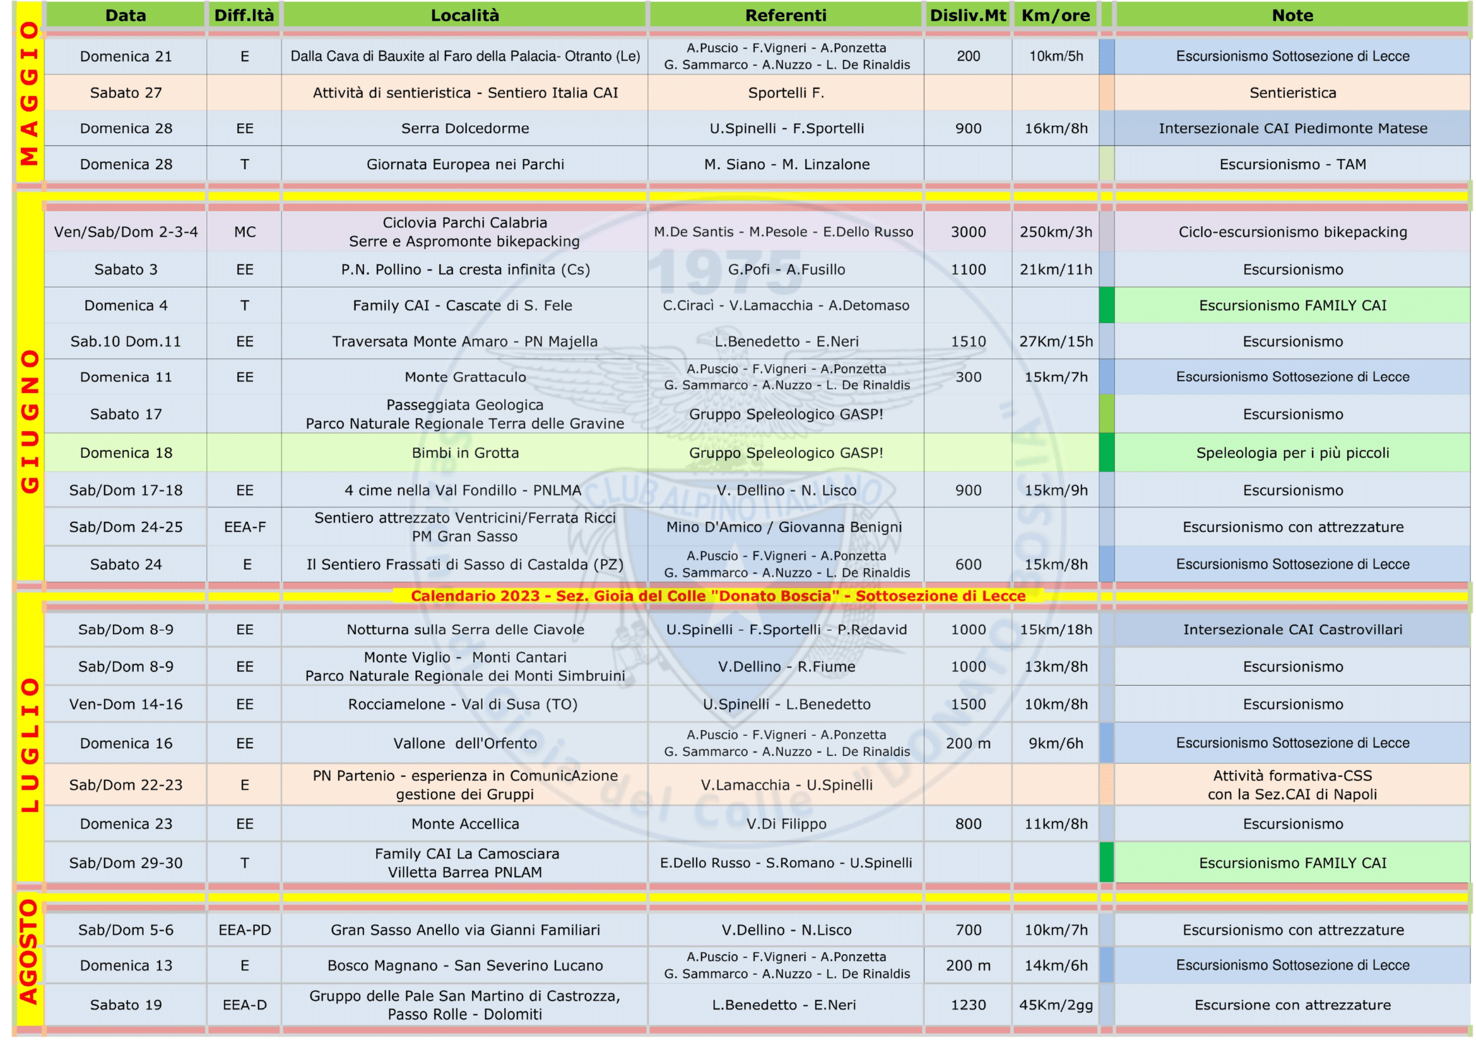Screen dimensions: 1476x1043
Task: Click 'Intersezionale CAI Piedimonte Matese' note
Action: tap(1293, 129)
